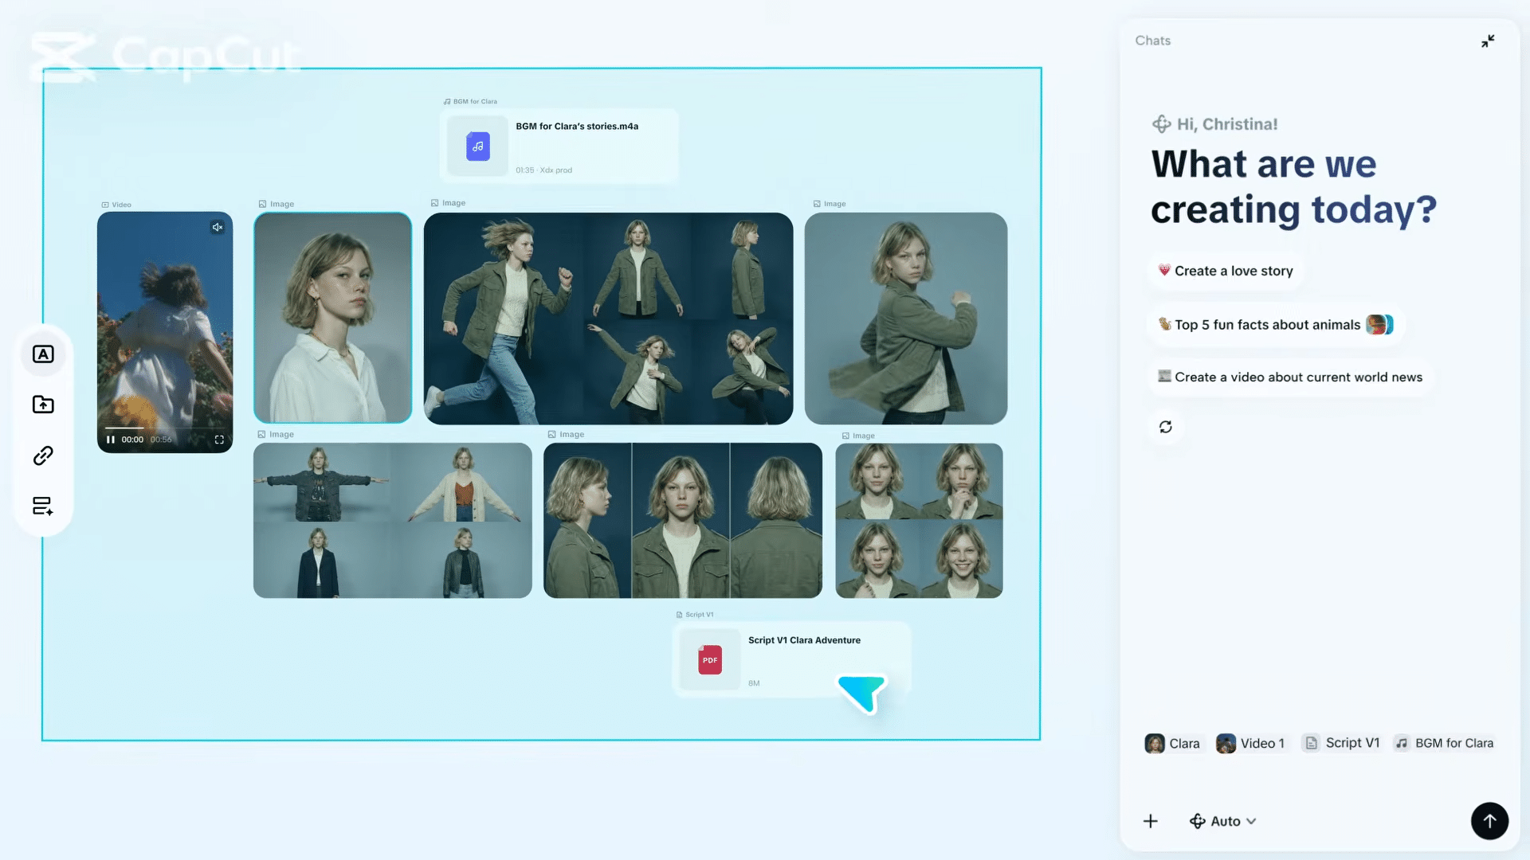Open the Auto mode dropdown
This screenshot has width=1530, height=860.
point(1222,821)
